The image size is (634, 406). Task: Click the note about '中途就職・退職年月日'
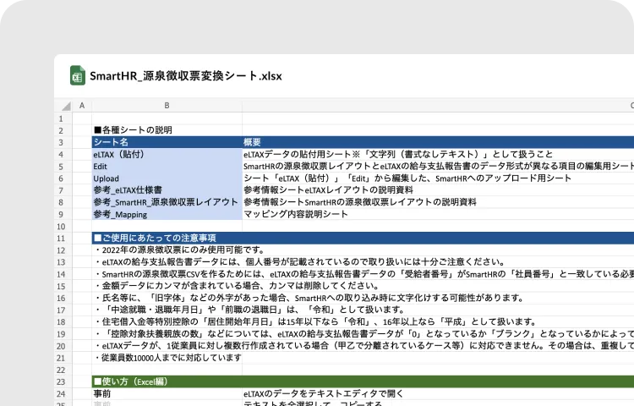251,310
